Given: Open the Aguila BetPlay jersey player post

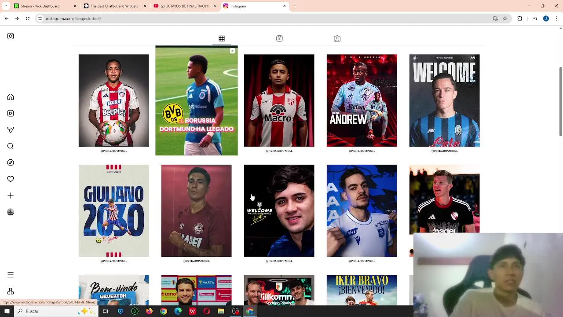Looking at the screenshot, I should [x=114, y=100].
